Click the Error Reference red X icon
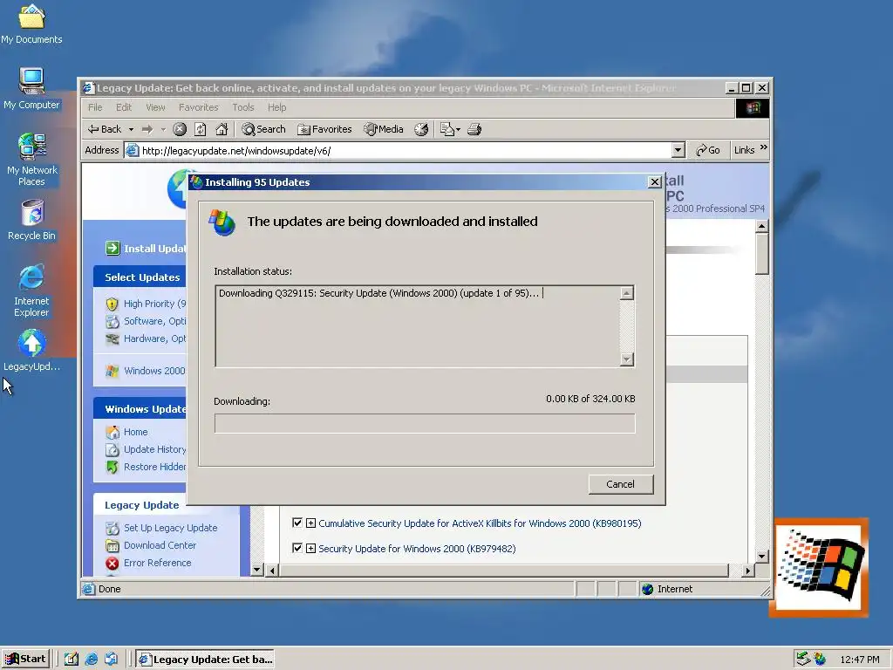This screenshot has height=670, width=893. point(112,564)
